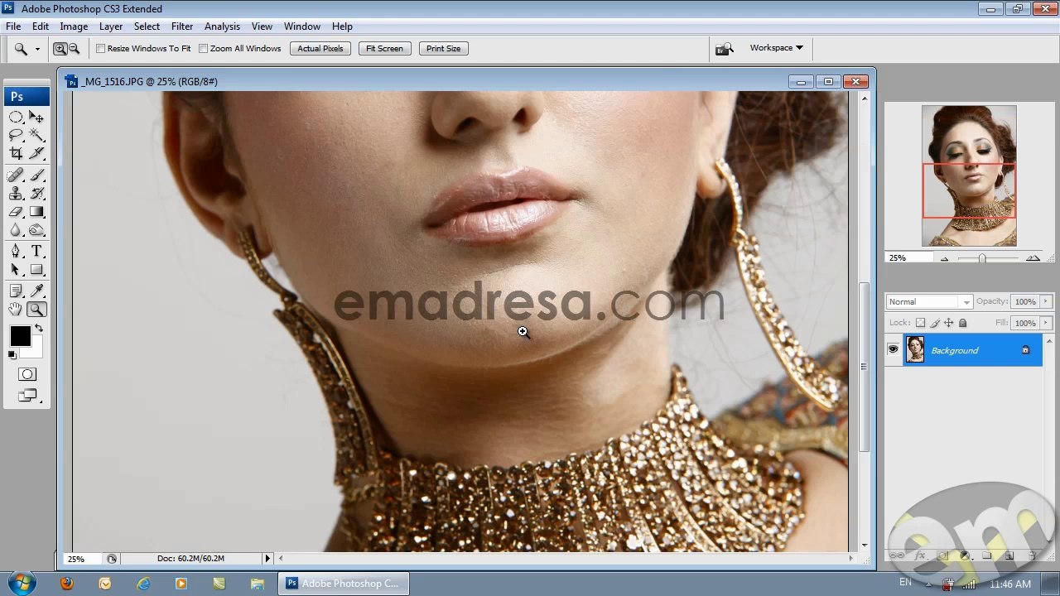Select the Crop tool
Screen dimensions: 1060x596
pyautogui.click(x=16, y=153)
